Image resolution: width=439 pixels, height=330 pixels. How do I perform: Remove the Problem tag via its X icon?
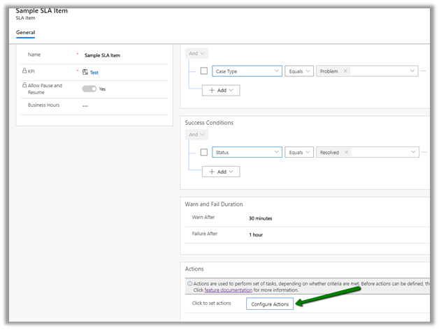coord(345,71)
